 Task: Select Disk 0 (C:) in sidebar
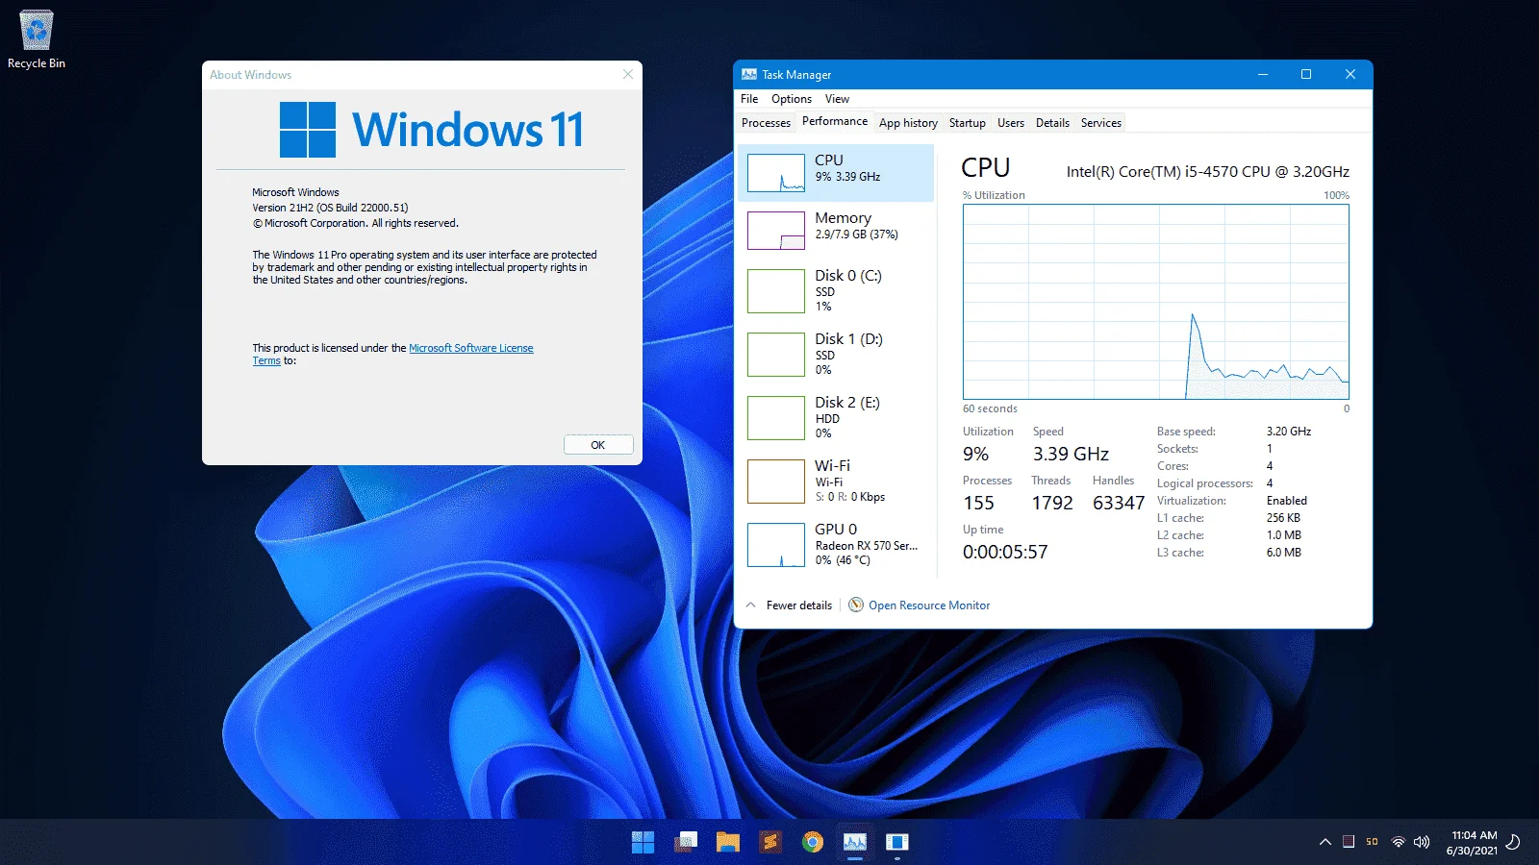(835, 290)
